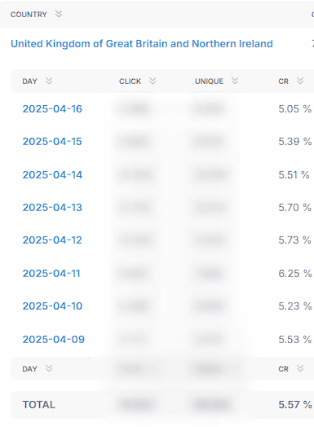Open United Kingdom of Great Britain country link
Viewport: 314px width, 427px height.
(x=142, y=44)
